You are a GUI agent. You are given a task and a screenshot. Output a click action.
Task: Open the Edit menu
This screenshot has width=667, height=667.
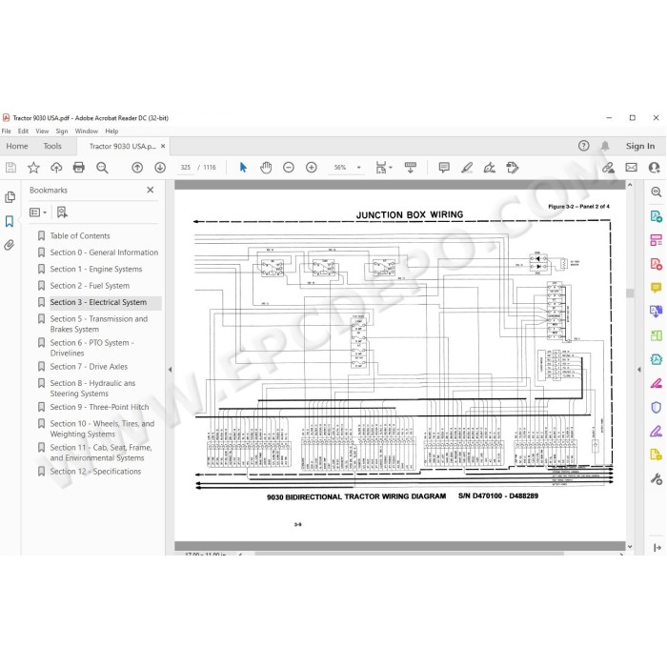23,131
